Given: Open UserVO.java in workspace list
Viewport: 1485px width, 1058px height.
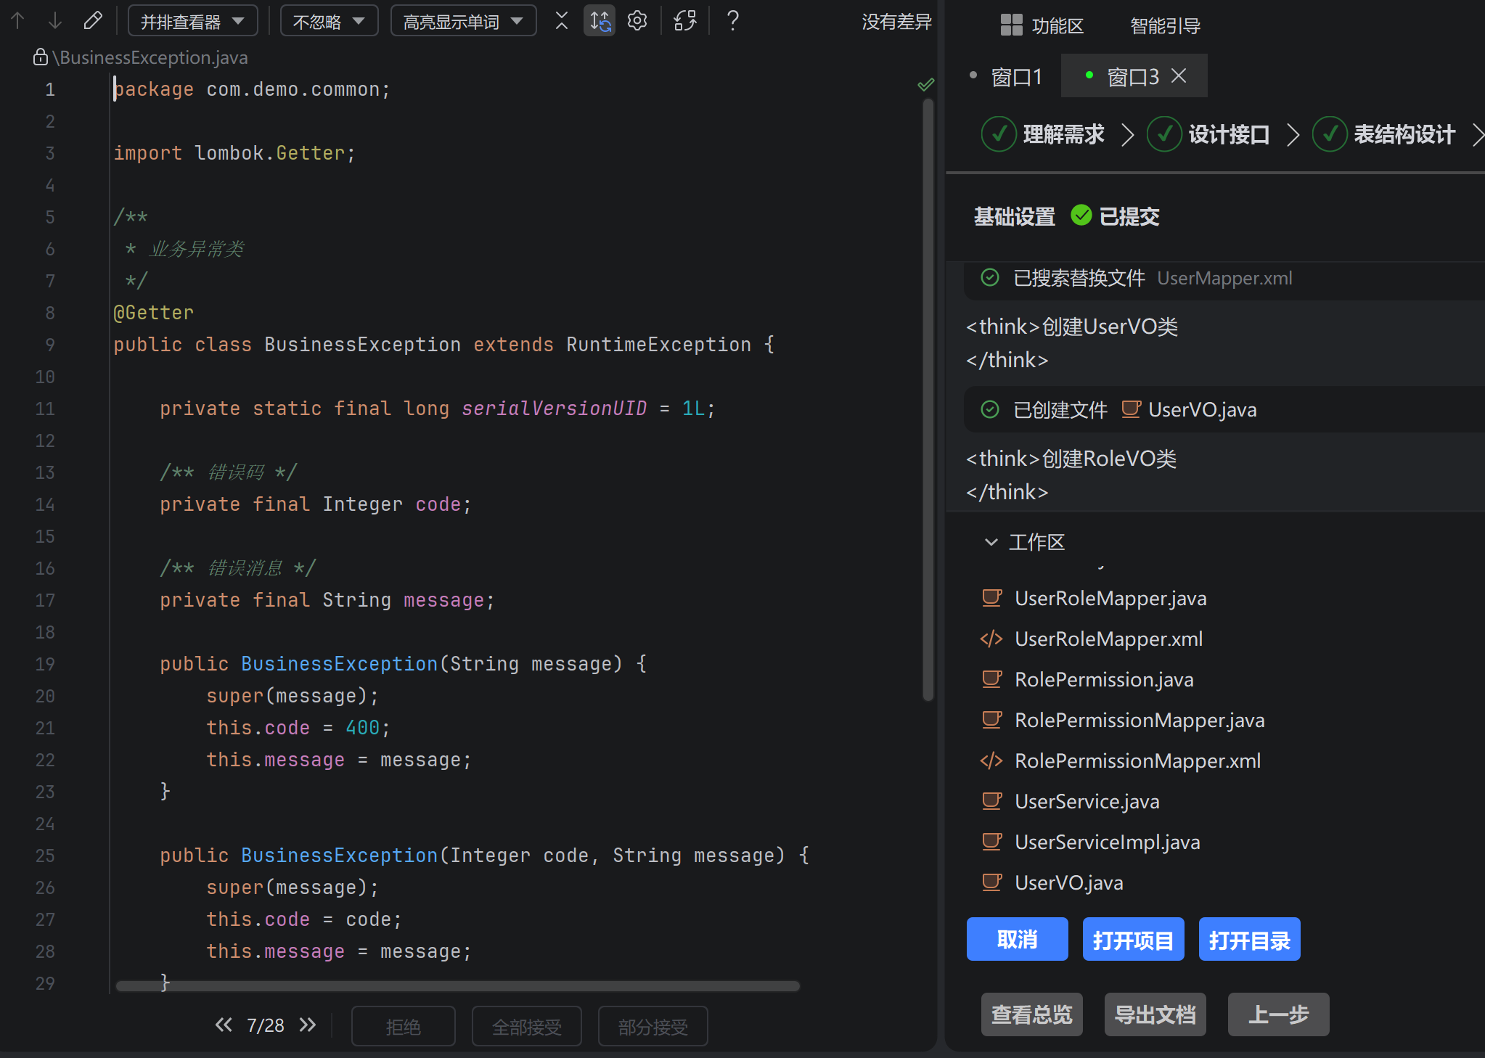Looking at the screenshot, I should point(1068,882).
